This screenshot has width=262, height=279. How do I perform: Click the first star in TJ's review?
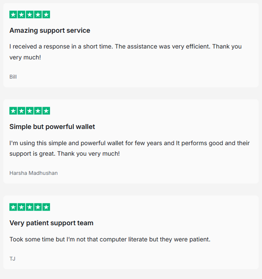click(x=13, y=207)
